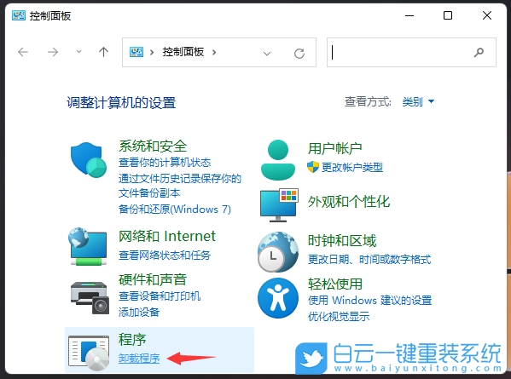
Task: Open the 类别 view mode dropdown
Action: pyautogui.click(x=418, y=101)
